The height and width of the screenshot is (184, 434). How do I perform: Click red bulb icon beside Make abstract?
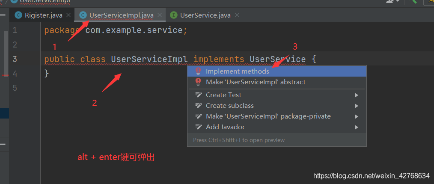tap(198, 82)
